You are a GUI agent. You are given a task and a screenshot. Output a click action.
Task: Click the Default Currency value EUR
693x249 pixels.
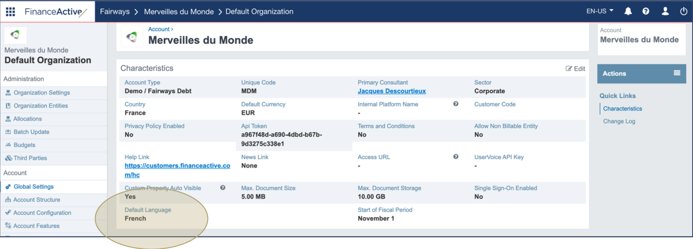point(248,113)
